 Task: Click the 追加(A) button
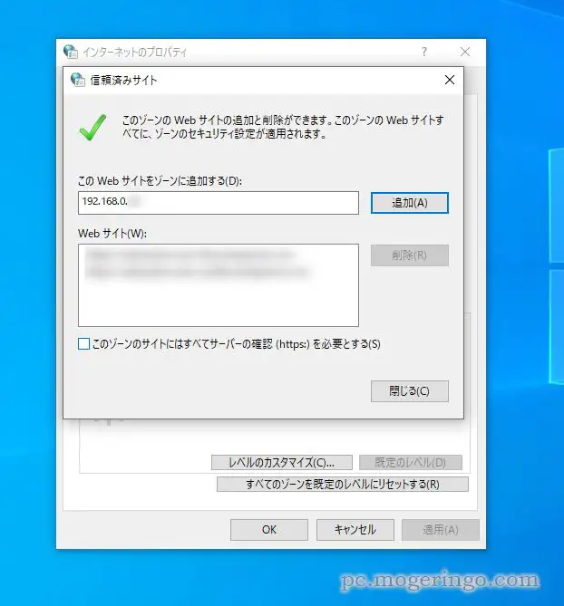(x=410, y=203)
